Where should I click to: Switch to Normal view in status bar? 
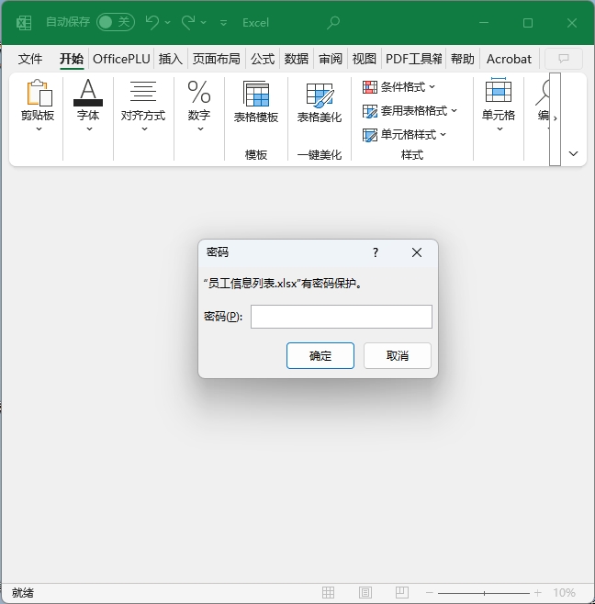[x=329, y=592]
